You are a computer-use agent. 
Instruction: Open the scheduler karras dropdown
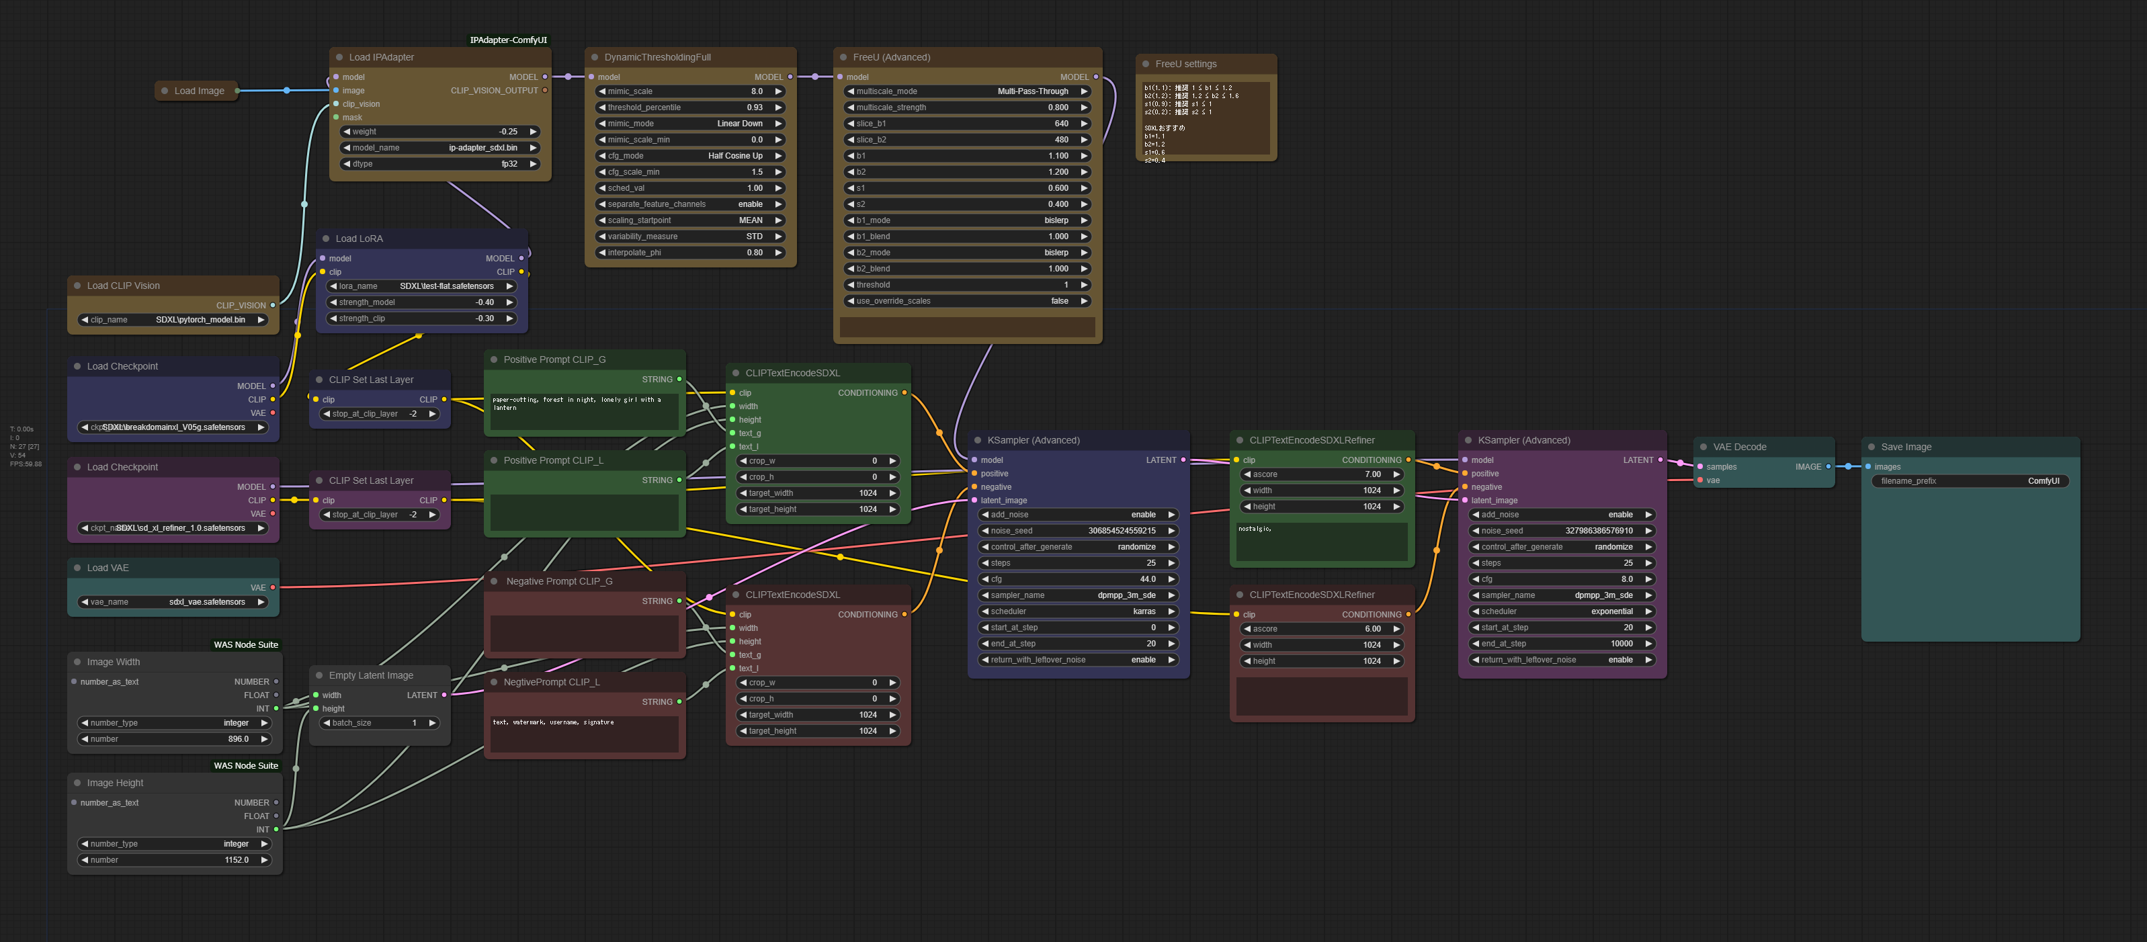click(1078, 611)
